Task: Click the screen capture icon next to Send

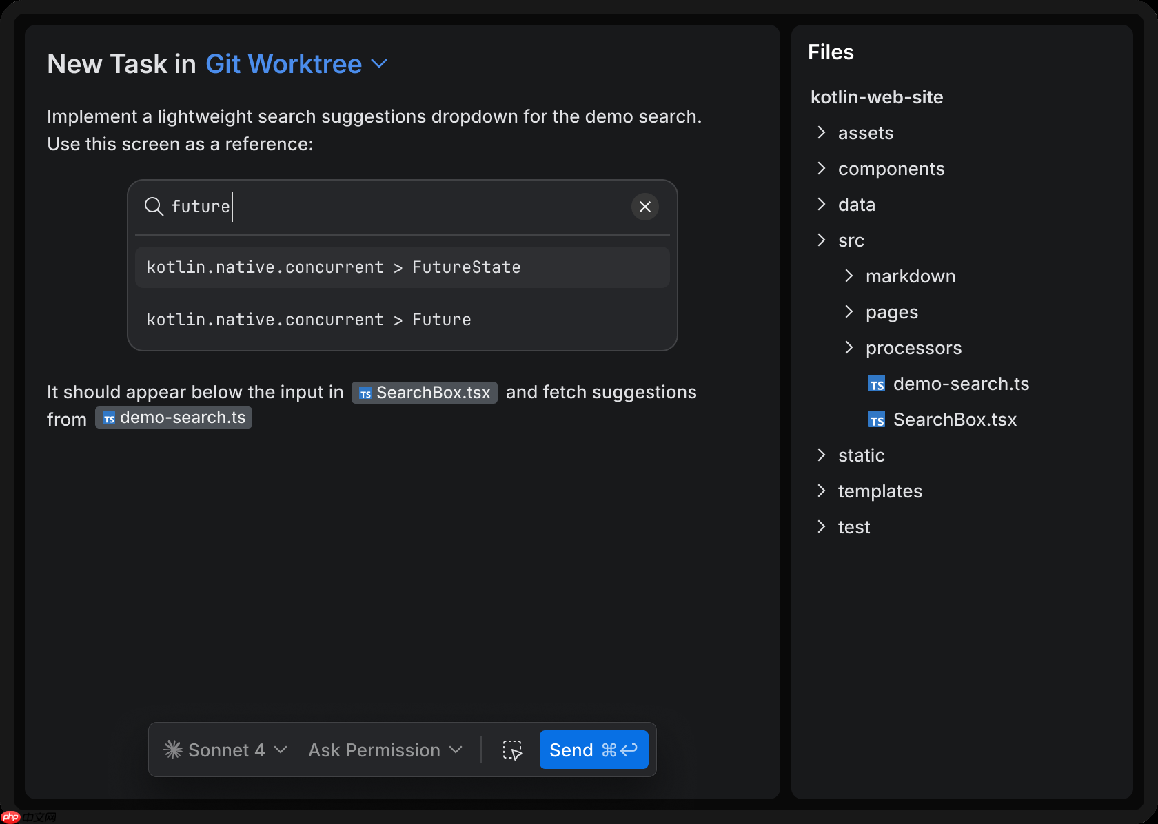Action: pyautogui.click(x=512, y=750)
